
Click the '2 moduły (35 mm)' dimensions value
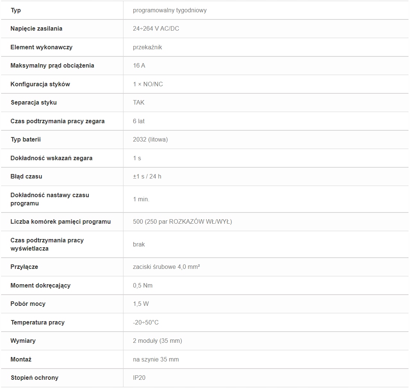click(157, 341)
